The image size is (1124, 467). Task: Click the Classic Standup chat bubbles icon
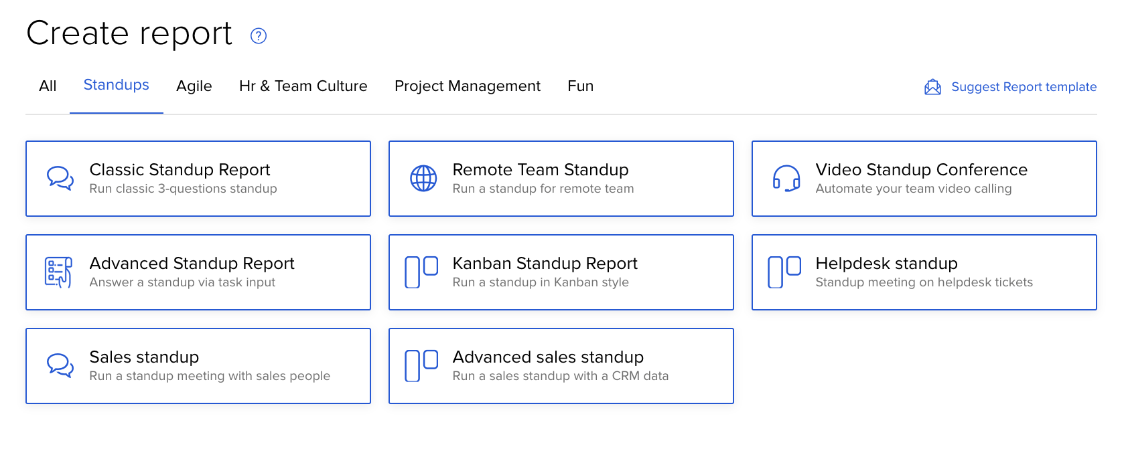60,179
